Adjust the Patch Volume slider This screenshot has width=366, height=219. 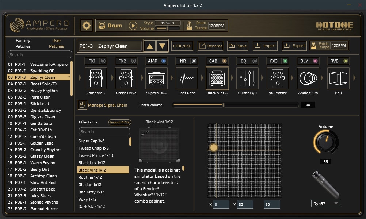235,105
